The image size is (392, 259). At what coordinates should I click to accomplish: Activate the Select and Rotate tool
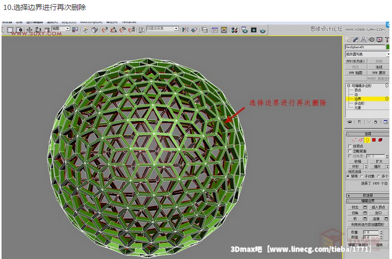coord(38,30)
